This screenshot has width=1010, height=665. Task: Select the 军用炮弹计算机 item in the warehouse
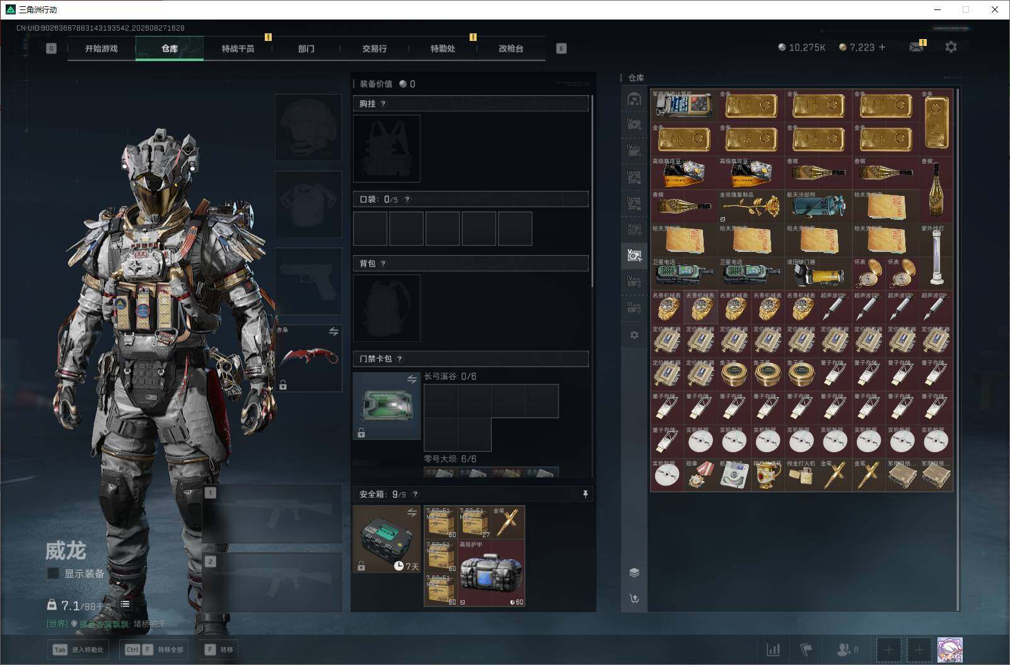click(684, 105)
